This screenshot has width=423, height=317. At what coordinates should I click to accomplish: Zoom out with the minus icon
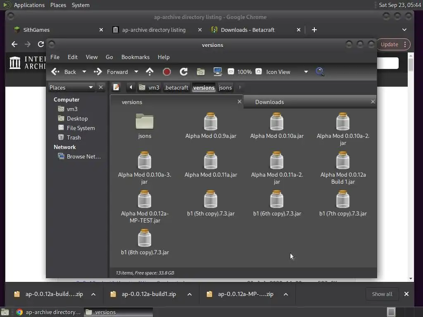coord(231,71)
